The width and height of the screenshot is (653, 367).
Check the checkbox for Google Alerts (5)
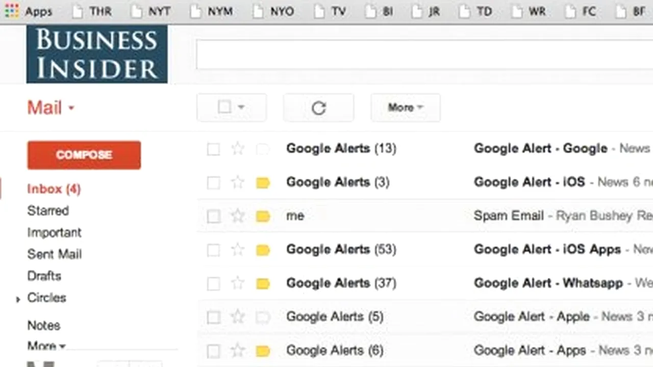point(213,317)
